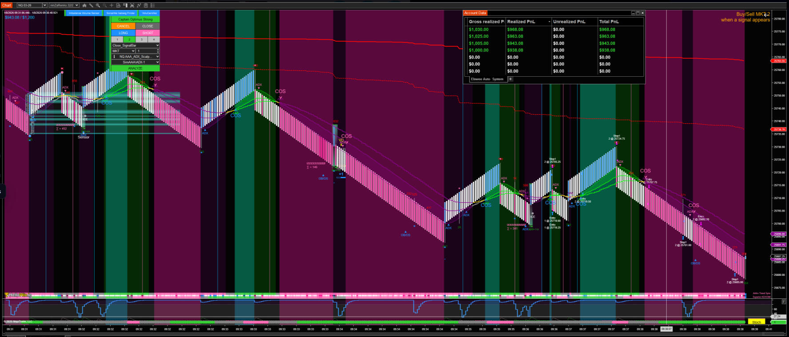Viewport: 789px width, 337px height.
Task: Select the drawing tools pencil icon
Action: click(x=91, y=5)
